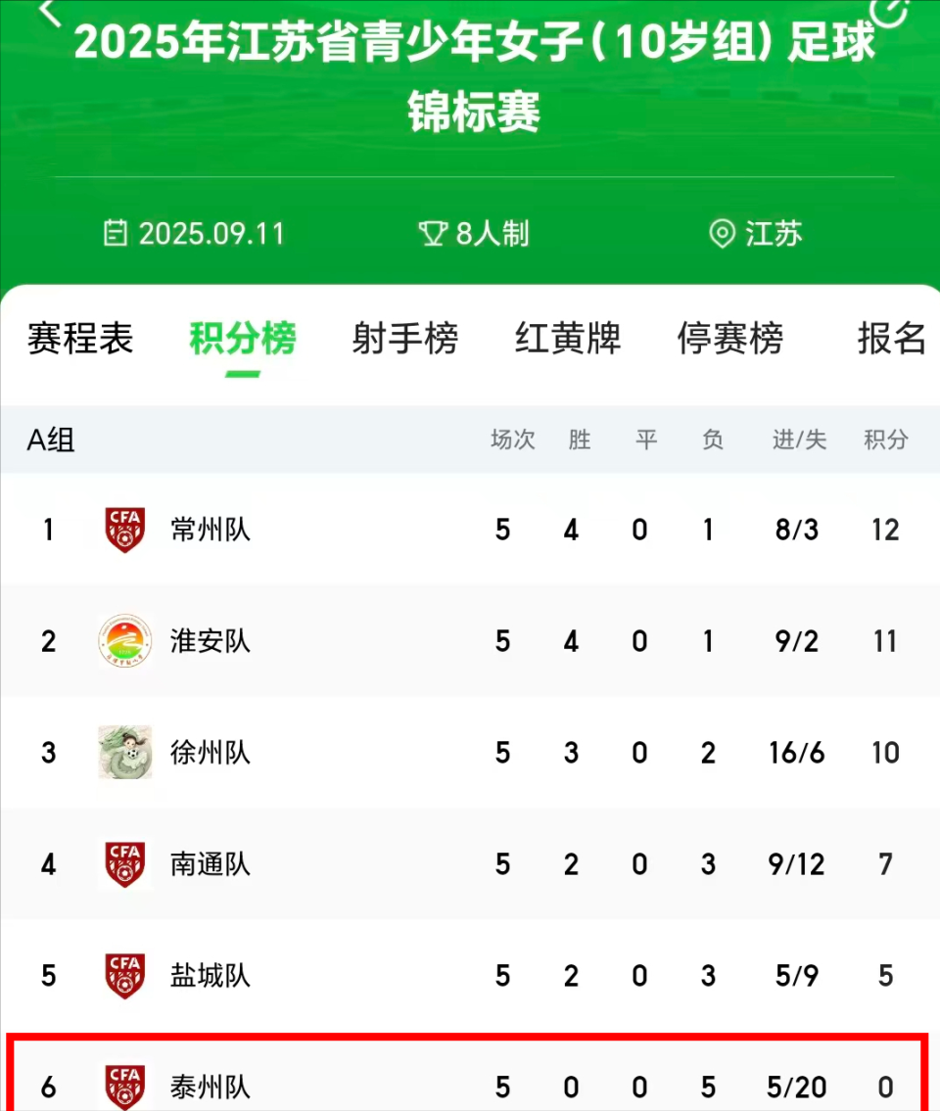Tap the 常州队 CFA team logo

[125, 531]
